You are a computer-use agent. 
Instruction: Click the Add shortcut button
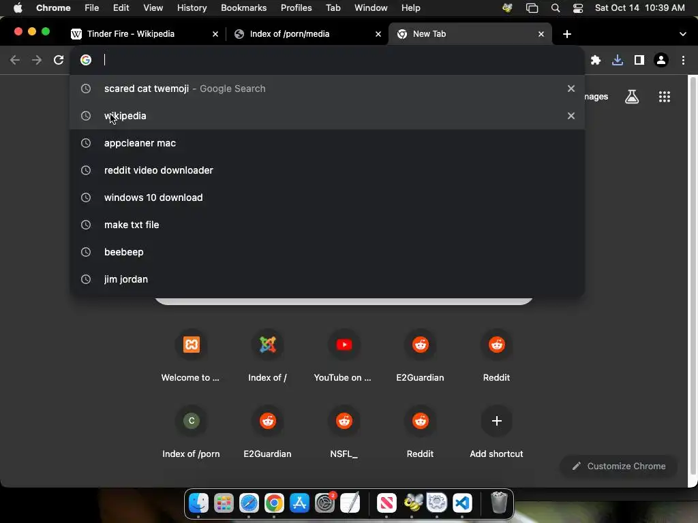[x=496, y=432]
